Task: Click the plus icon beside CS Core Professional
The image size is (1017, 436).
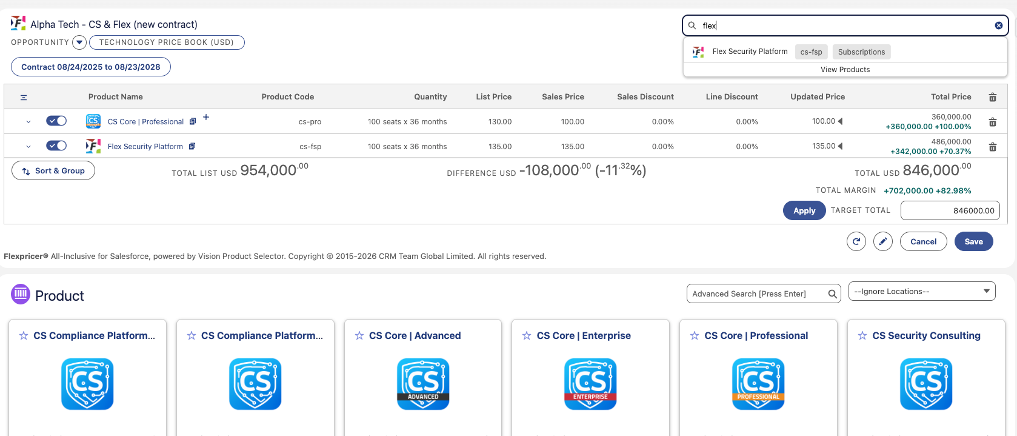Action: click(206, 117)
